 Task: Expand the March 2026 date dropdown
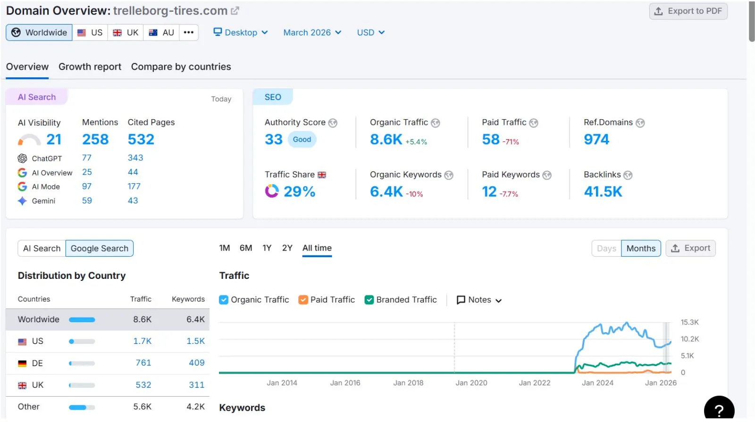(312, 33)
